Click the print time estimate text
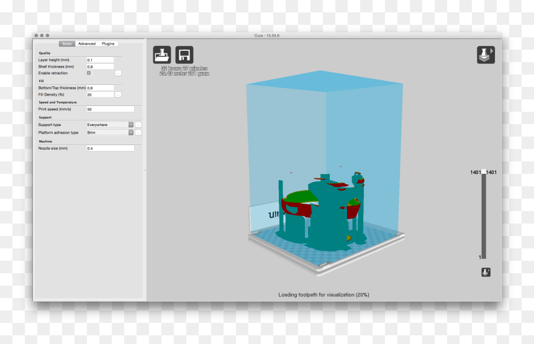534x344 pixels. tap(184, 68)
